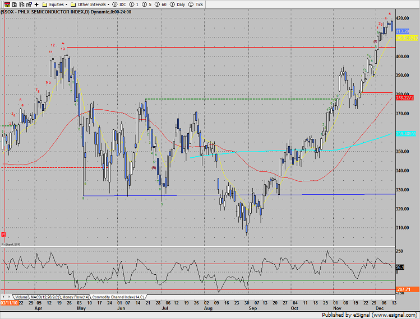This screenshot has width=420, height=319.
Task: Set the chart interval to Tick
Action: [x=196, y=4]
